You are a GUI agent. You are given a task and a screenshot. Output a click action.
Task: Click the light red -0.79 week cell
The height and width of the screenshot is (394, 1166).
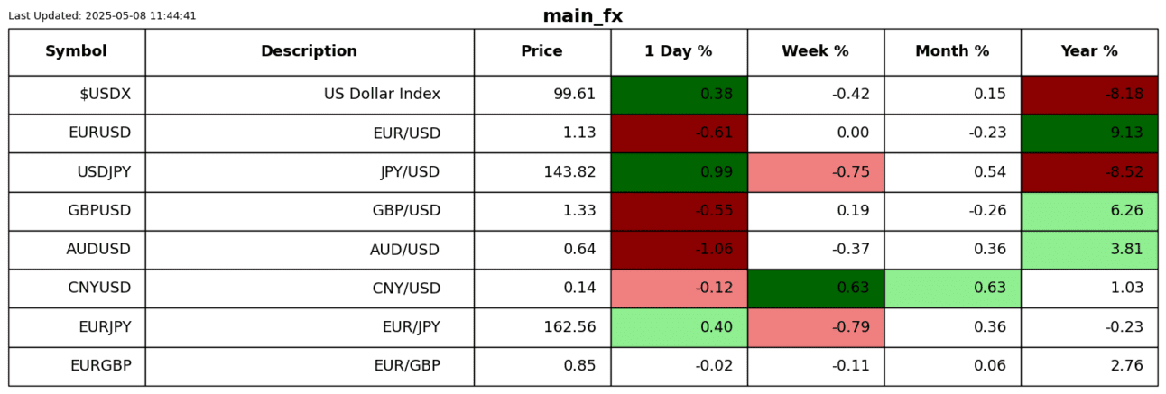815,327
